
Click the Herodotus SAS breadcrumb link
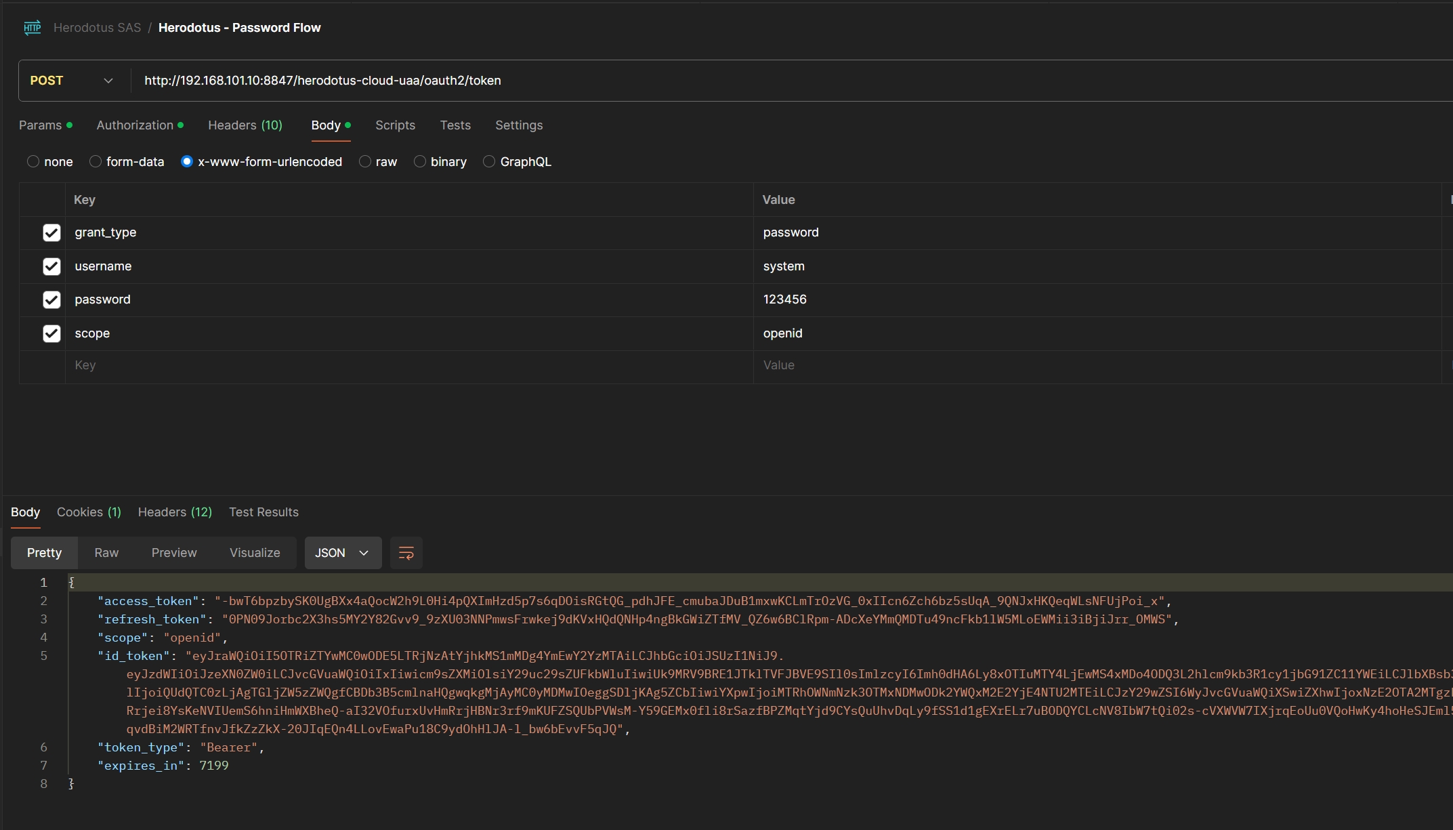tap(97, 28)
